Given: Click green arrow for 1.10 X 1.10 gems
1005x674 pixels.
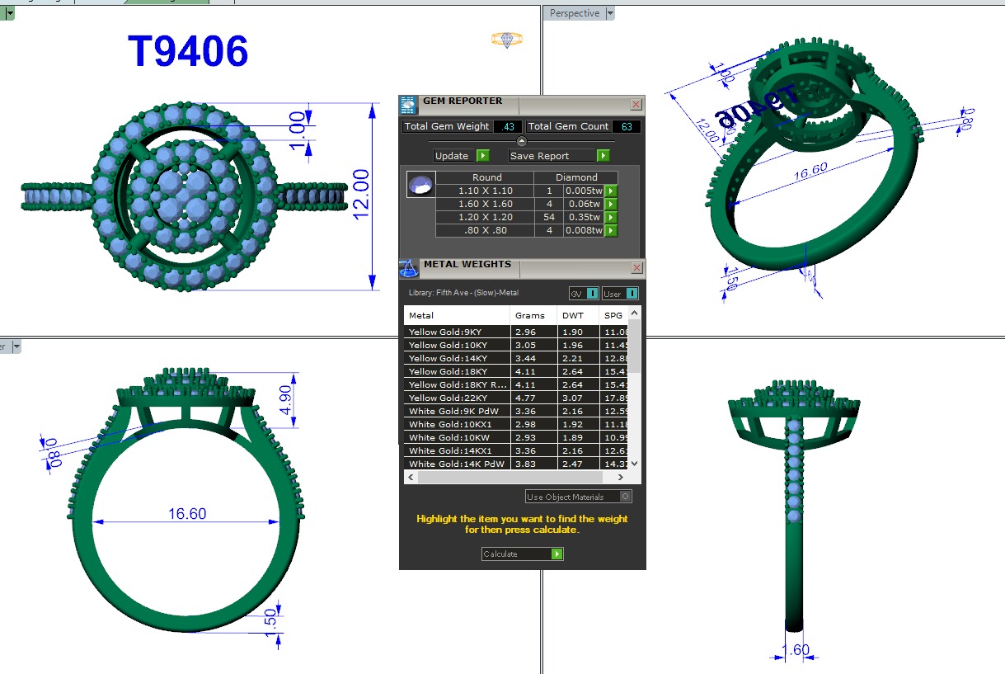Looking at the screenshot, I should 611,191.
